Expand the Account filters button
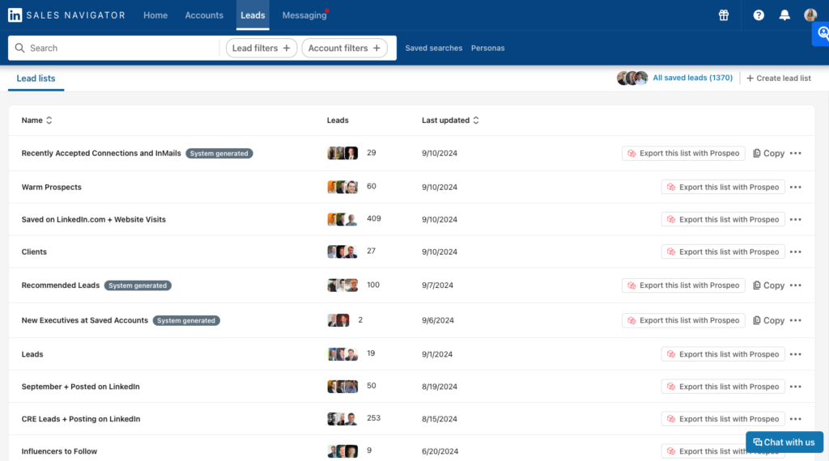 (343, 49)
